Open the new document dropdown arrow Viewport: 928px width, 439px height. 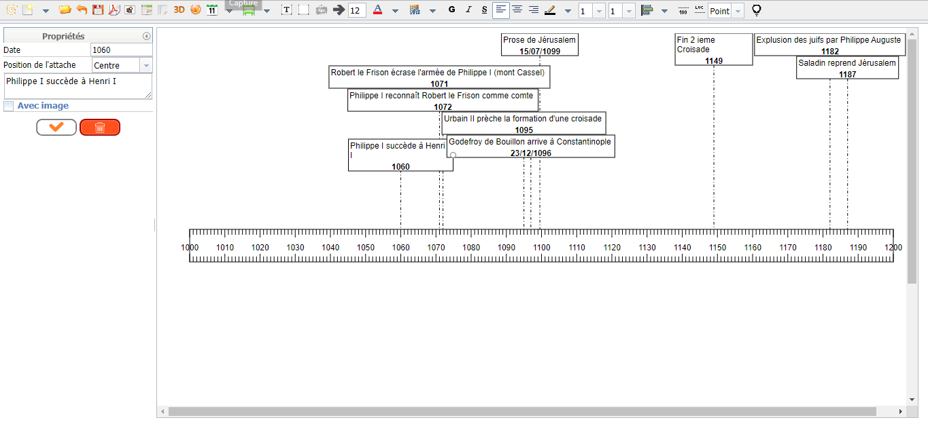pos(46,11)
